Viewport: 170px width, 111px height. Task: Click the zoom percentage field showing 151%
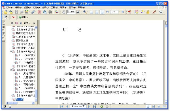[114, 12]
